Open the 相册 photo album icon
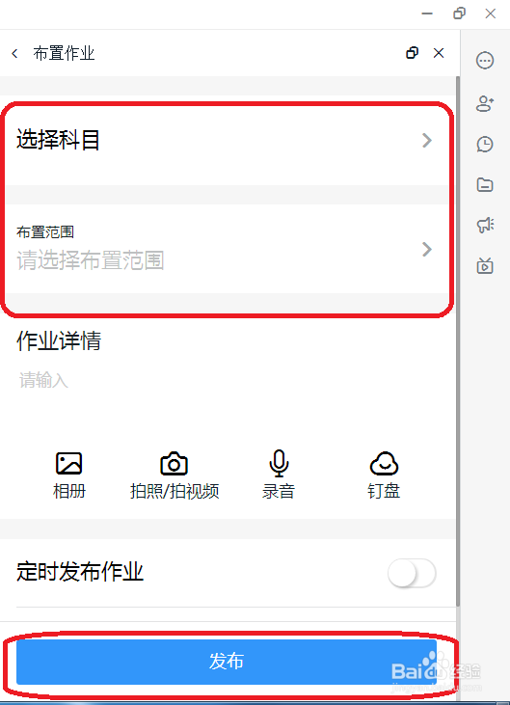 pyautogui.click(x=68, y=464)
